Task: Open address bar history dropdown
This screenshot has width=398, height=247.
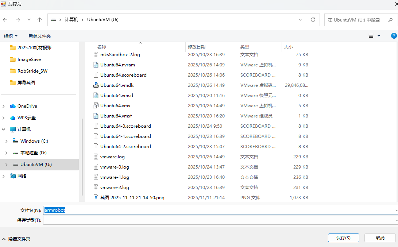Action: click(300, 20)
